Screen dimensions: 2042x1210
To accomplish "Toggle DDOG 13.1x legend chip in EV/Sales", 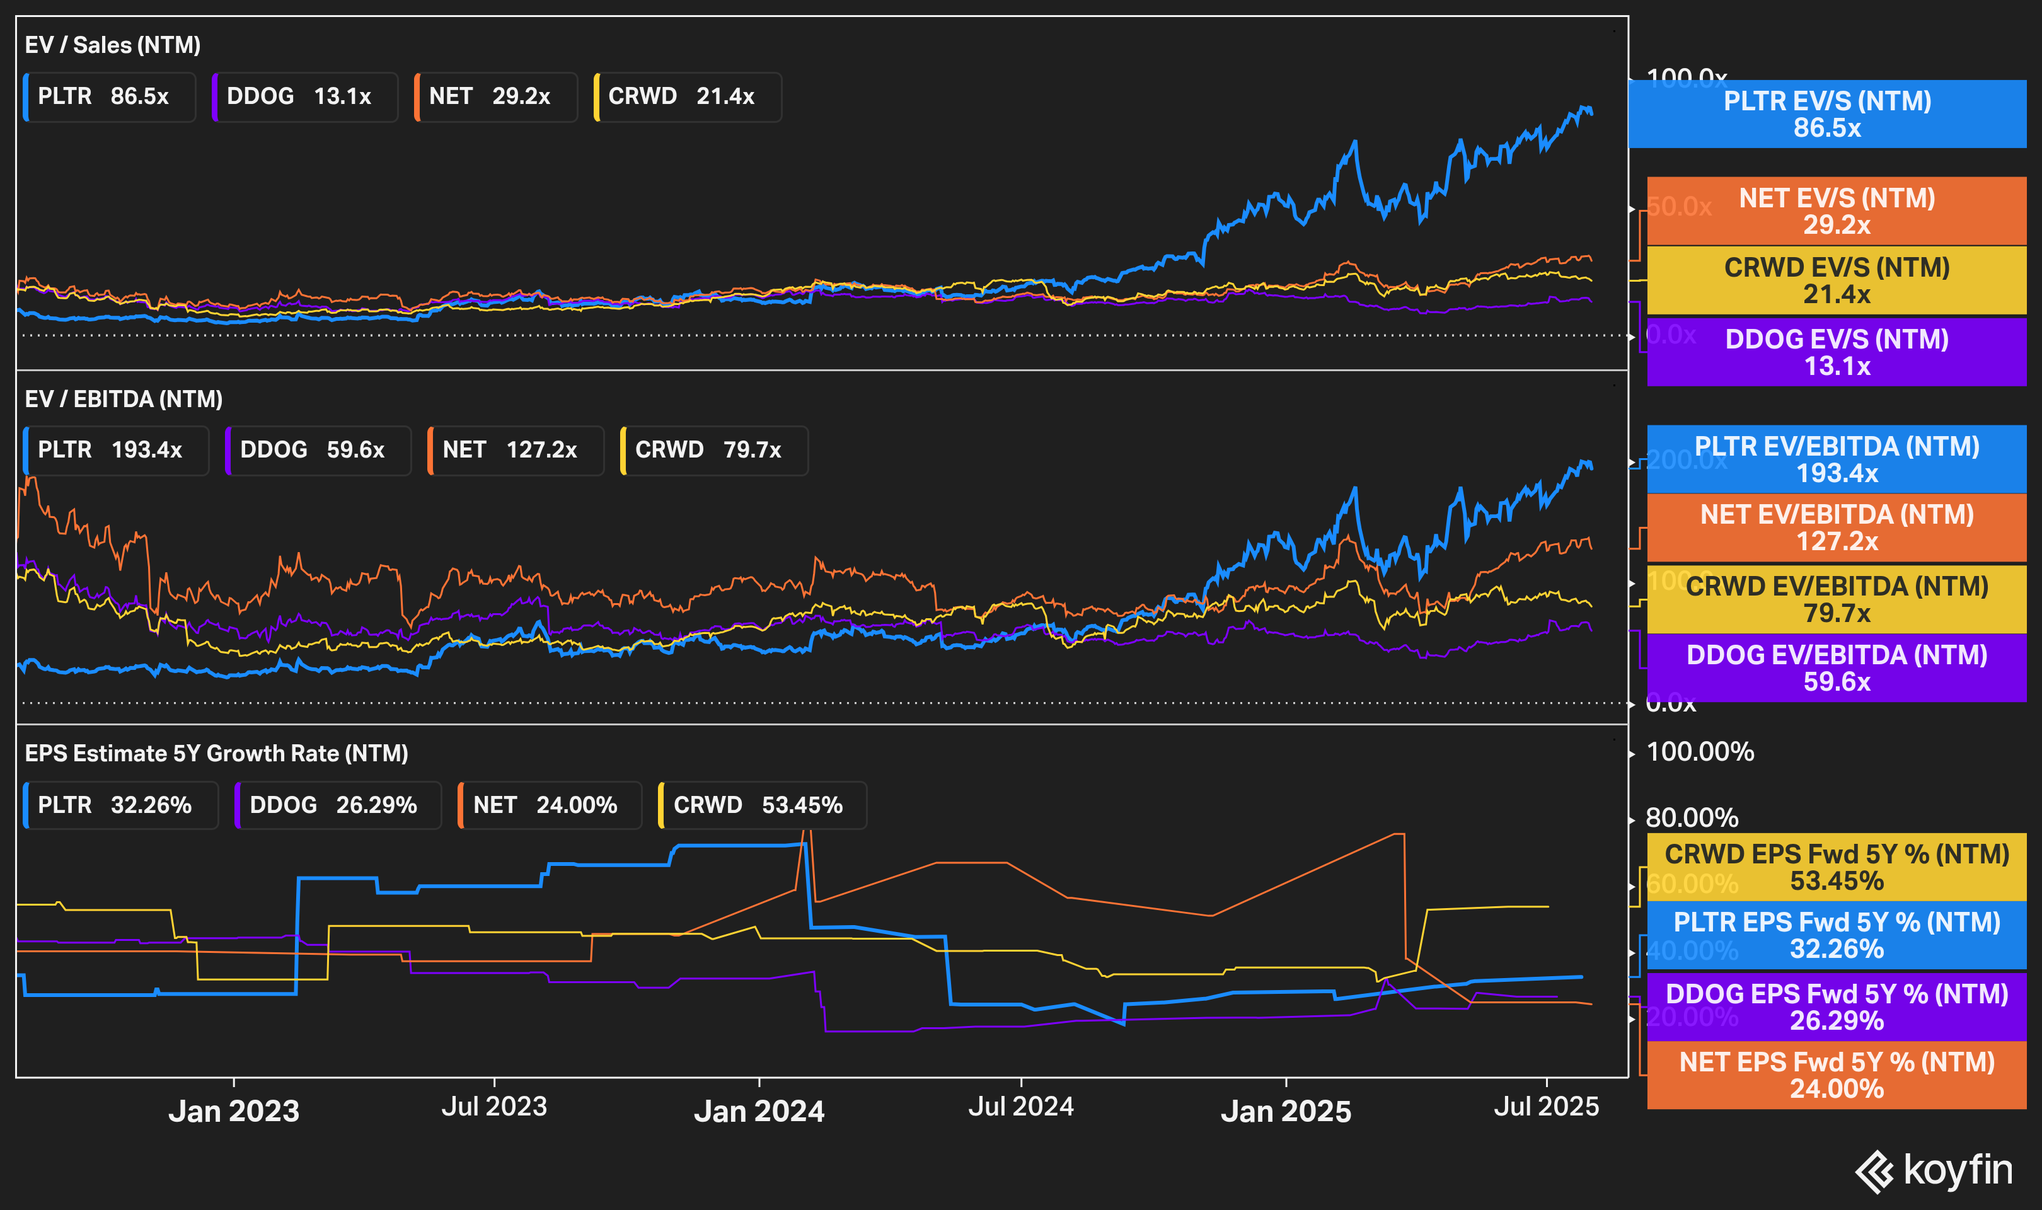I will pyautogui.click(x=304, y=97).
